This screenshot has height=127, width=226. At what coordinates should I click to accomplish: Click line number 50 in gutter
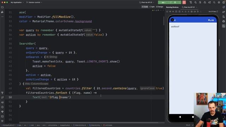(10, 97)
